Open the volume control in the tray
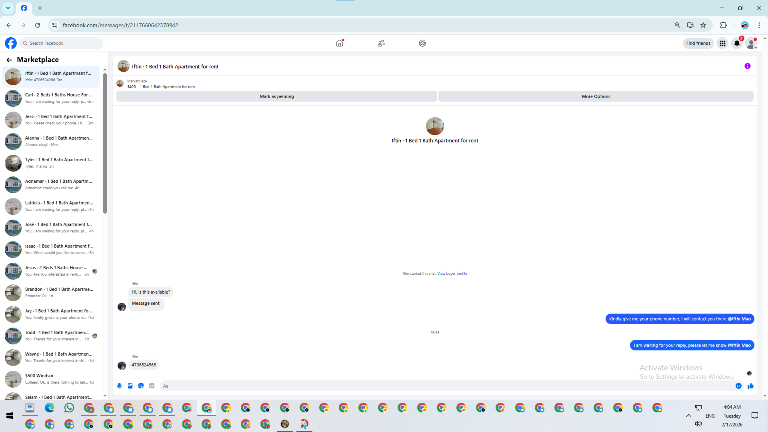This screenshot has height=432, width=768. point(698,424)
